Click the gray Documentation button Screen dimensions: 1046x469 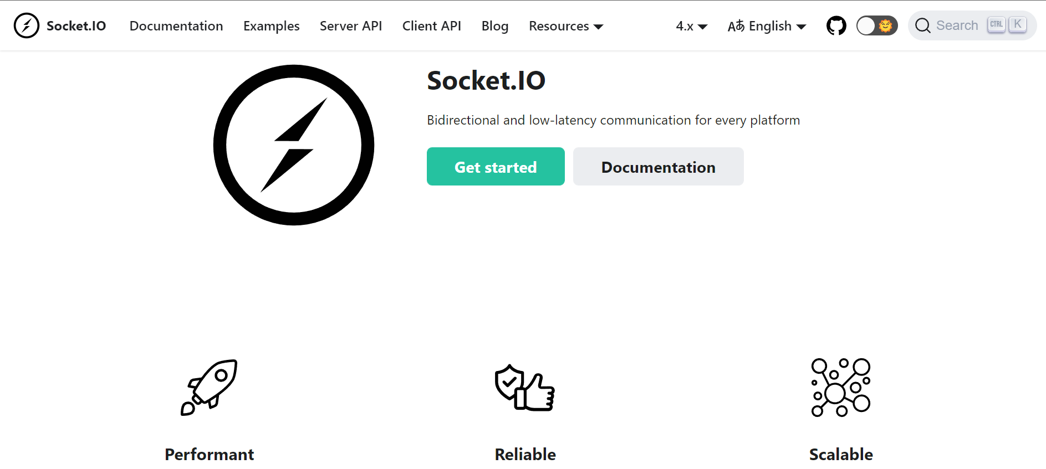[x=659, y=166]
